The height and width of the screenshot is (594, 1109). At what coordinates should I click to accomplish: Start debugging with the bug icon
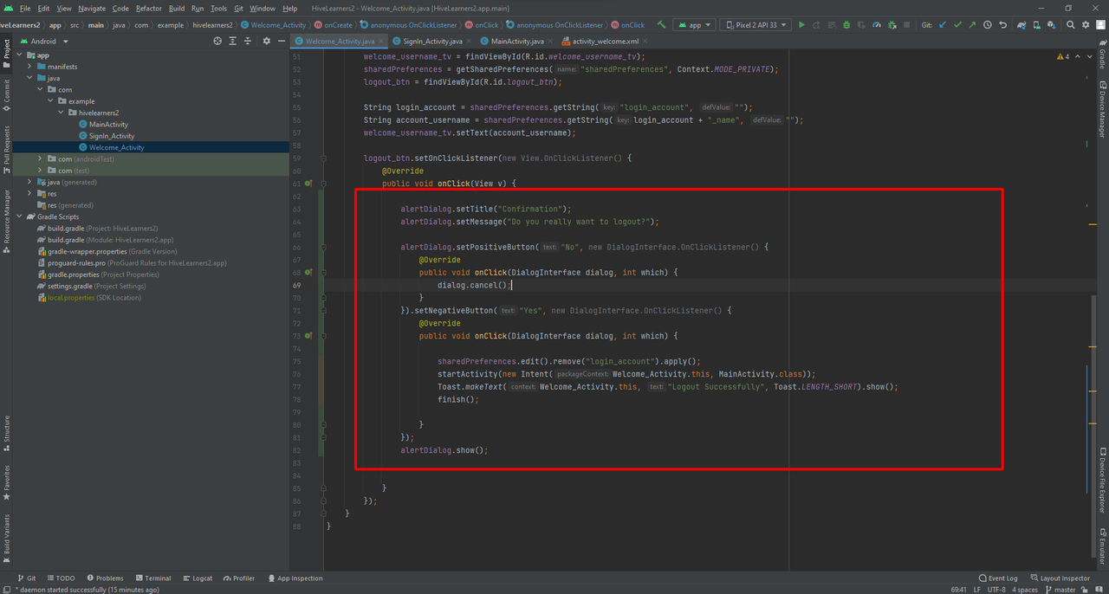click(x=846, y=25)
